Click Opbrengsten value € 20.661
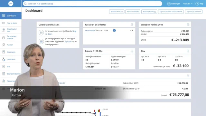 [x=185, y=31]
